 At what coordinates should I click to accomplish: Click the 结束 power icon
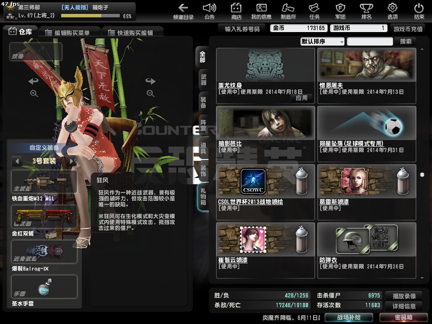[419, 11]
